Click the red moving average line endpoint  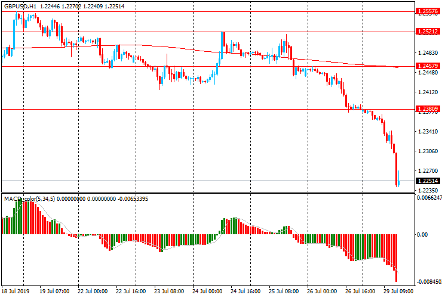(398, 67)
